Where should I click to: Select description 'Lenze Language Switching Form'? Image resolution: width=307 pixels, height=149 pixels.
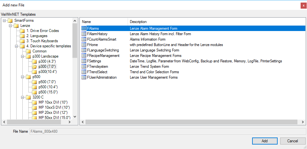(154, 50)
